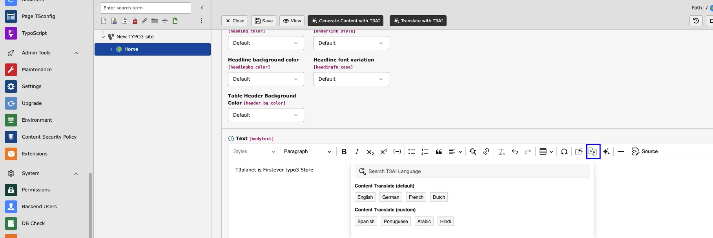Click the View button
Image resolution: width=713 pixels, height=238 pixels.
coord(292,21)
